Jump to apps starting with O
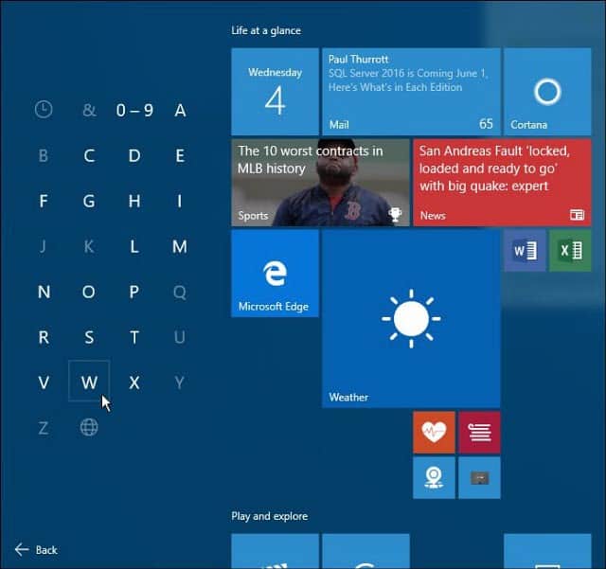This screenshot has height=569, width=606. 88,292
